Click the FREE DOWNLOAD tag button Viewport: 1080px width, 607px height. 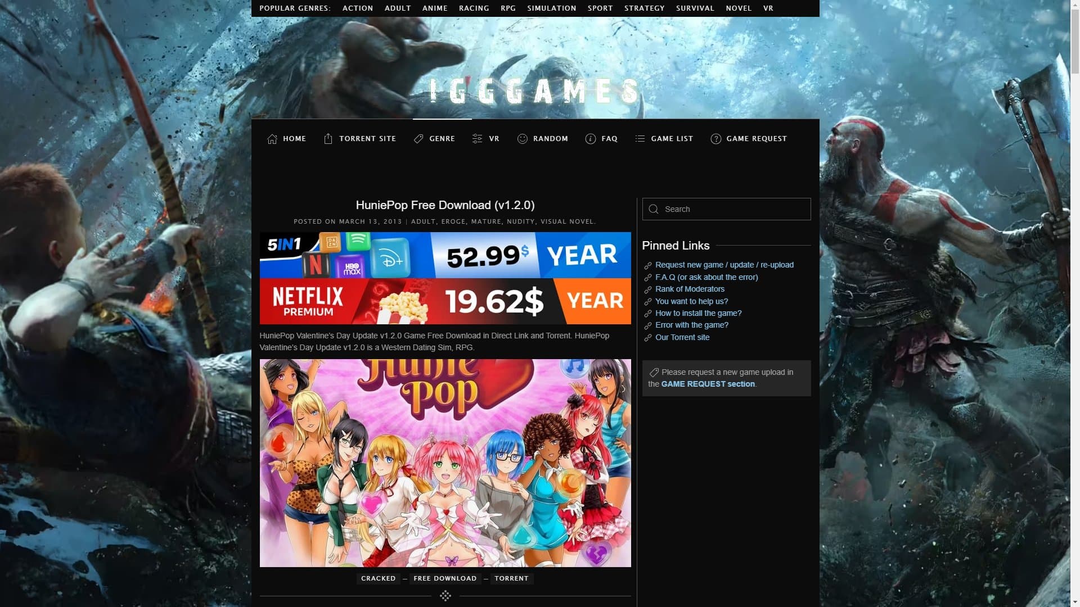[445, 578]
